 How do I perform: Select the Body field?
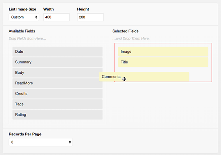[x=57, y=73]
